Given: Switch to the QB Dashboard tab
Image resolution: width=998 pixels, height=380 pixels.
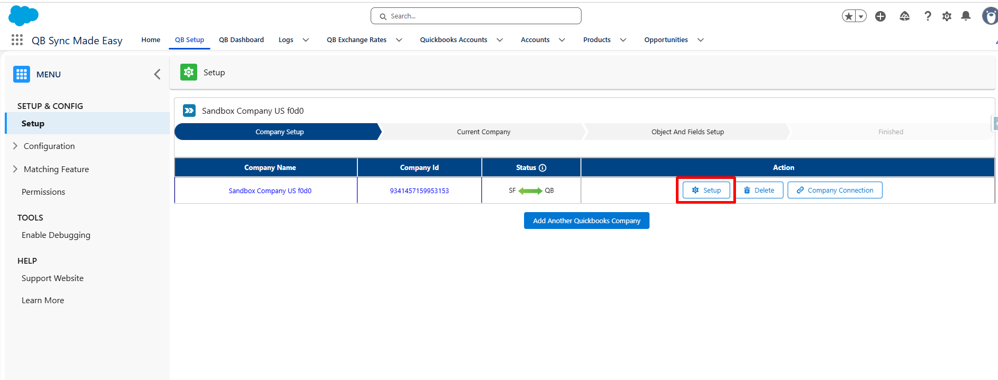Looking at the screenshot, I should click(241, 40).
